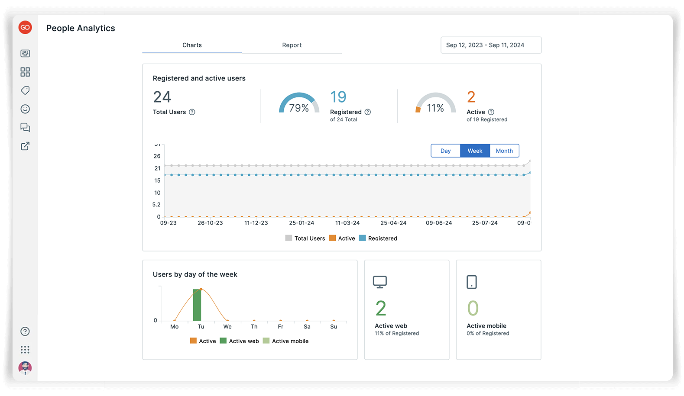Image resolution: width=684 pixels, height=396 pixels.
Task: Click the green 2 Active web number
Action: (x=381, y=309)
